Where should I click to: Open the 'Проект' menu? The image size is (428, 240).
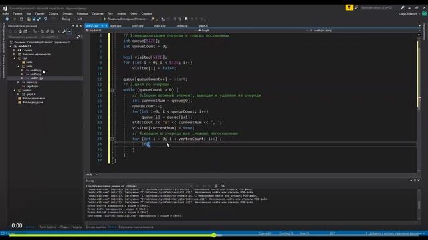coord(39,13)
